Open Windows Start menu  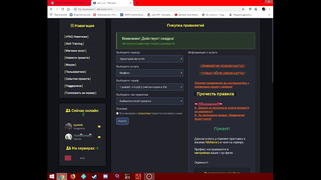tap(52, 176)
